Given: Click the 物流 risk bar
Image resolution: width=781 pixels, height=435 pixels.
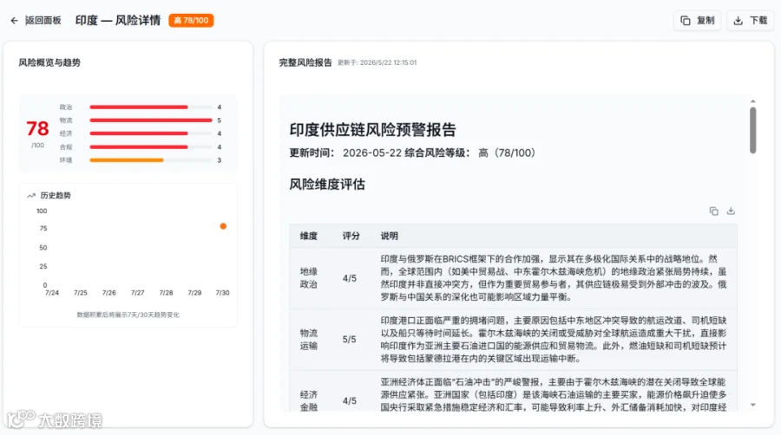Looking at the screenshot, I should point(151,120).
